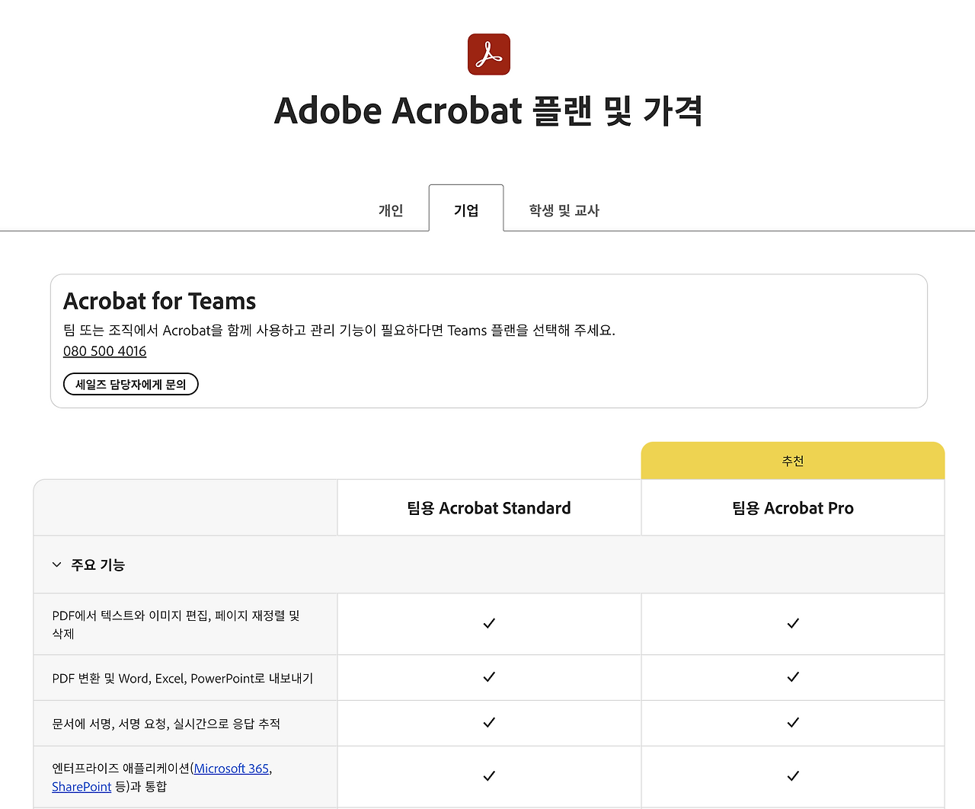Click the Pro checkmark for 문서에 서명 row
The height and width of the screenshot is (809, 975).
click(793, 722)
